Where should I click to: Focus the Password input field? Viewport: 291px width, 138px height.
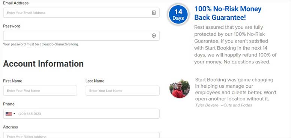81,36
